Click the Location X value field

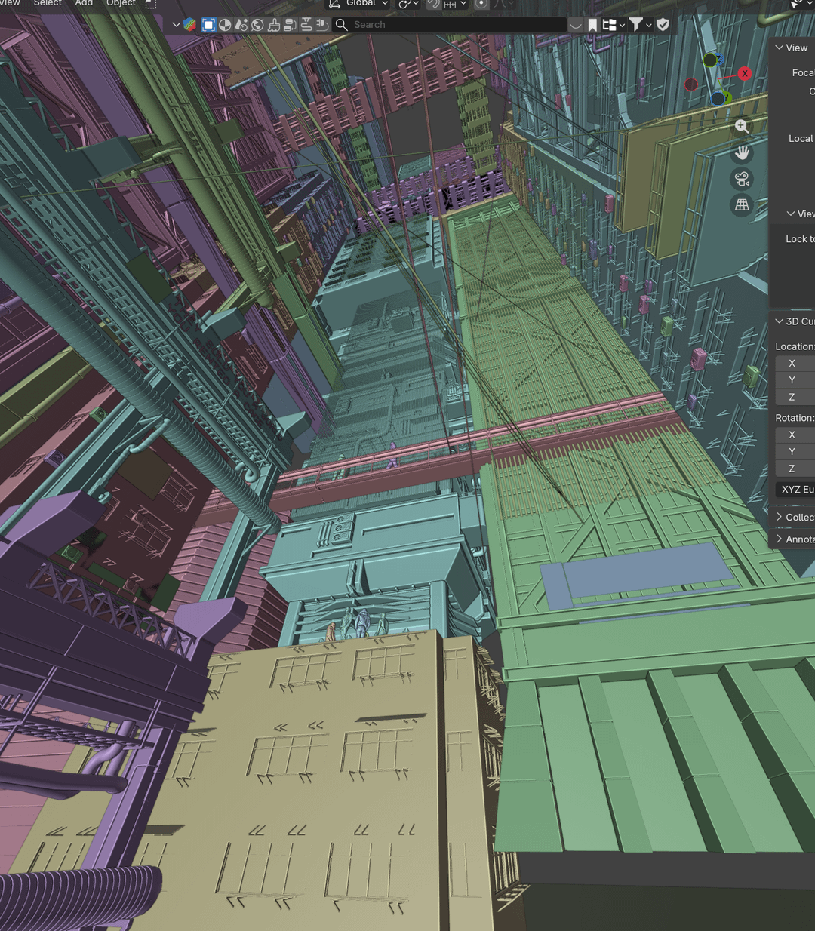pos(795,364)
